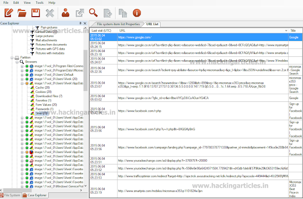
Task: Click the 2015.06.04 05:22:36 visit cell
Action: 103,70
